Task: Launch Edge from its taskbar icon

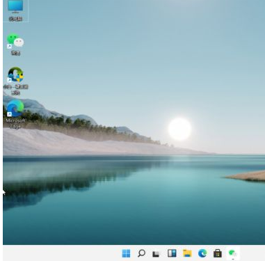Action: tap(202, 253)
